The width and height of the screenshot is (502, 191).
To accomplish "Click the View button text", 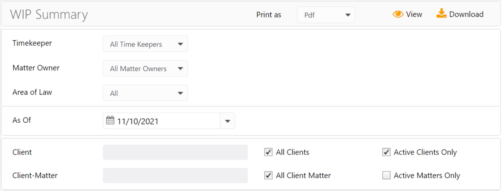I will click(x=414, y=14).
